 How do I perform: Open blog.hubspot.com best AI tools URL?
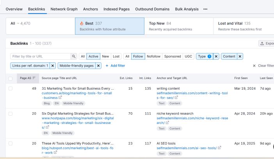click(77, 150)
